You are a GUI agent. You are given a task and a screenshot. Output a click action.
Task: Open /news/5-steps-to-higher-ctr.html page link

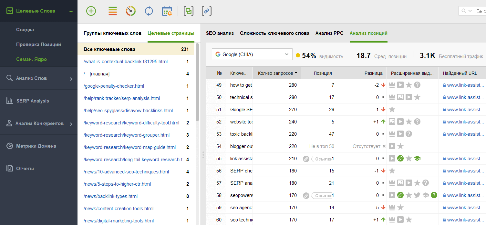tap(117, 184)
